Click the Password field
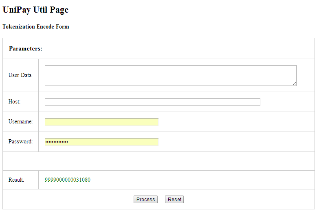Image resolution: width=319 pixels, height=211 pixels. point(101,142)
